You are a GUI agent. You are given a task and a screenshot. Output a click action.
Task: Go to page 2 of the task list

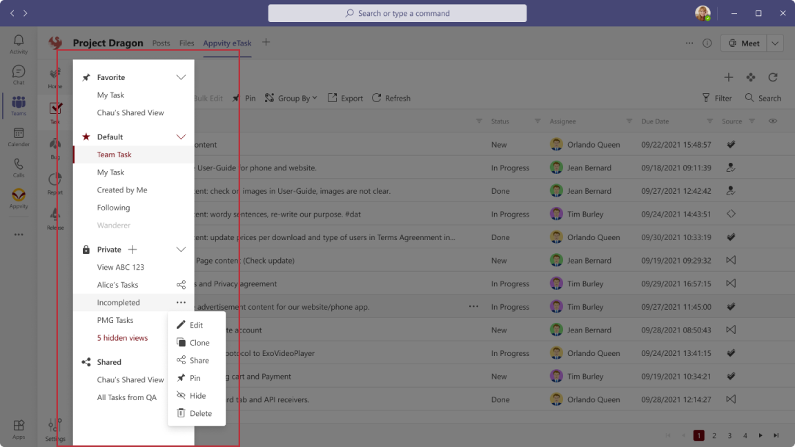714,435
